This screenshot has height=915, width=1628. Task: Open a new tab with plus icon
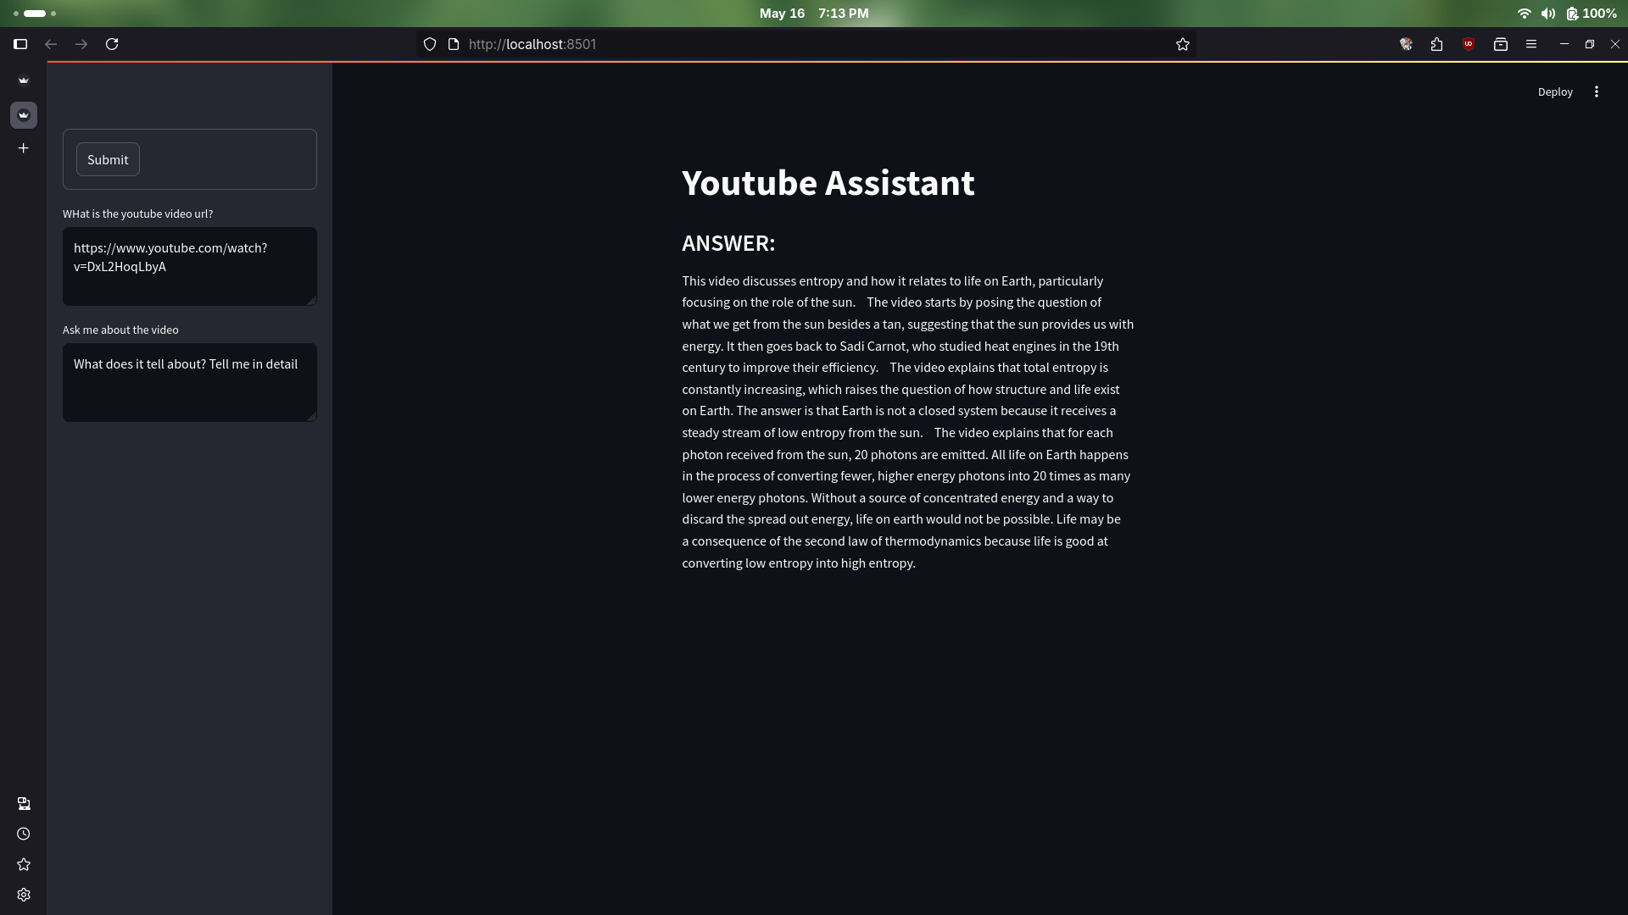coord(24,148)
